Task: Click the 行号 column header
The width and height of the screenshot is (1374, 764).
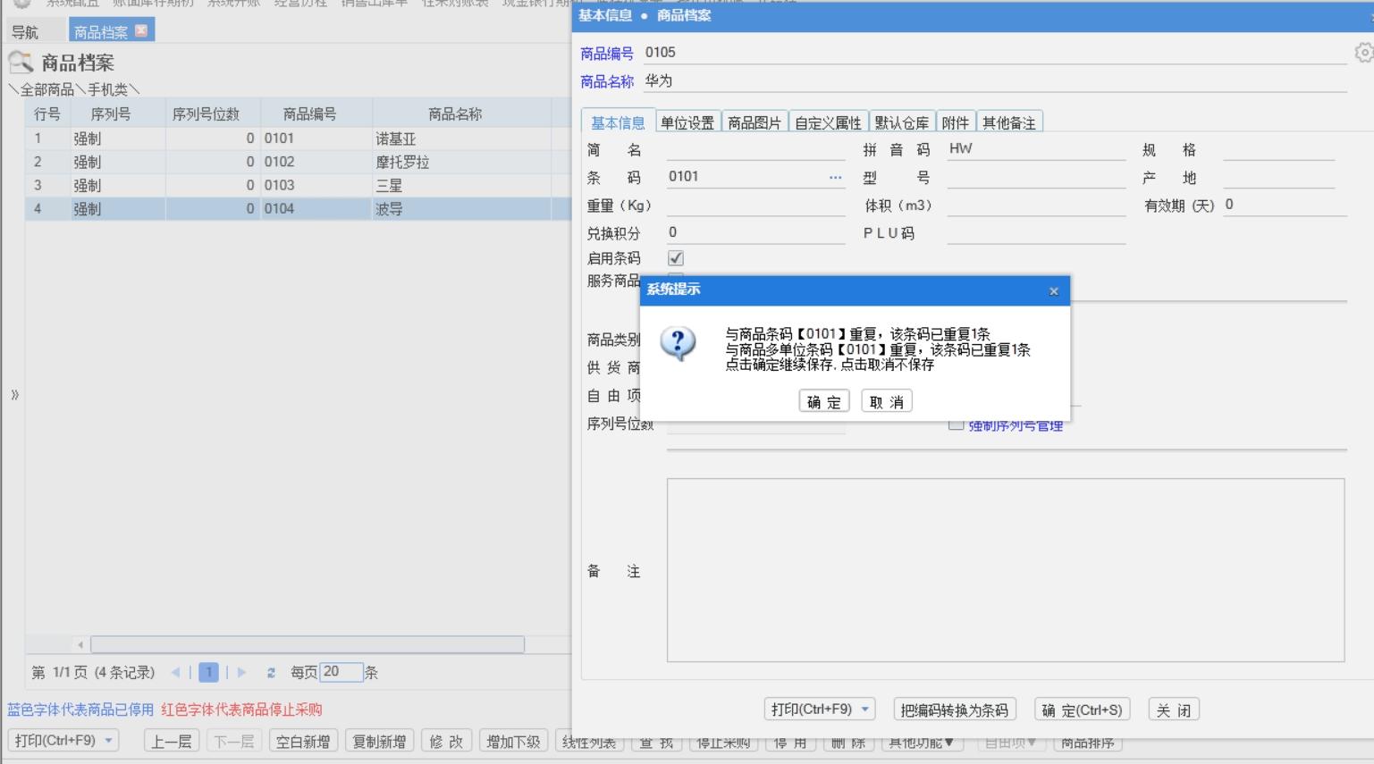Action: [47, 113]
